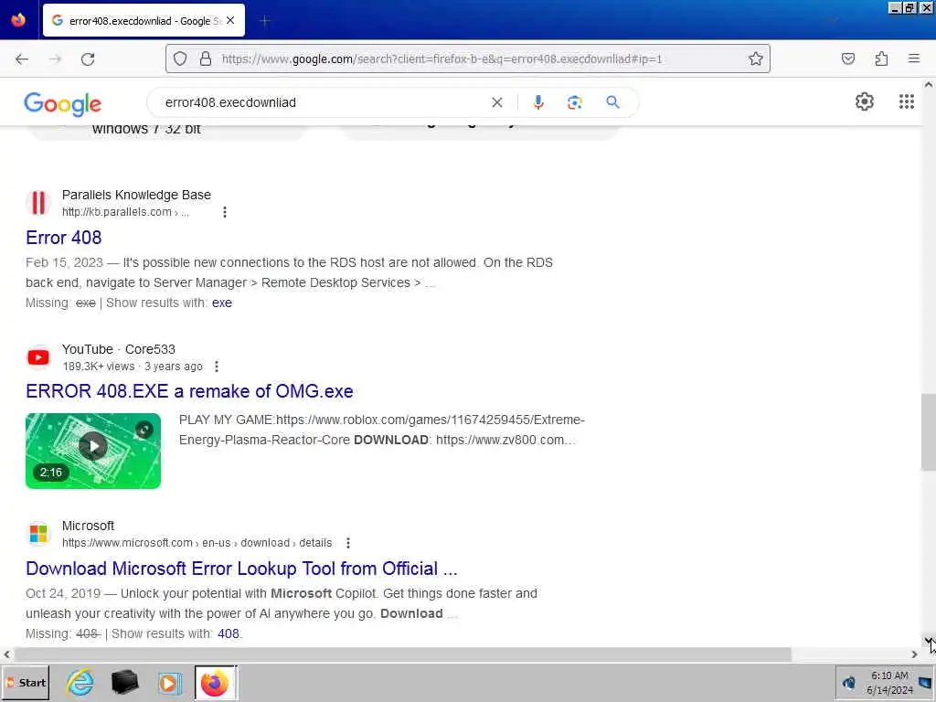Click the Parallels Knowledge Base favicon
This screenshot has height=702, width=936.
[x=38, y=203]
